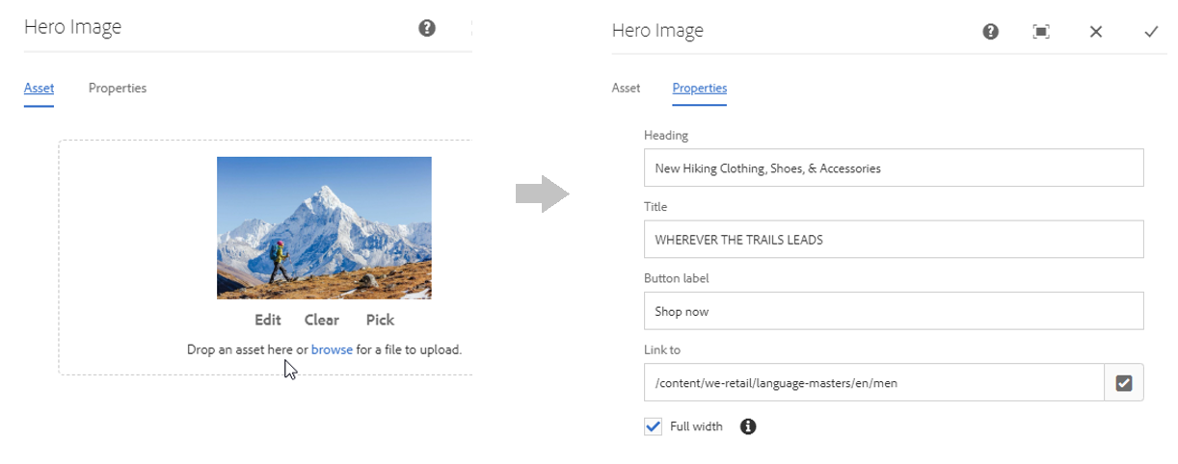Click the Pick button under image

380,321
